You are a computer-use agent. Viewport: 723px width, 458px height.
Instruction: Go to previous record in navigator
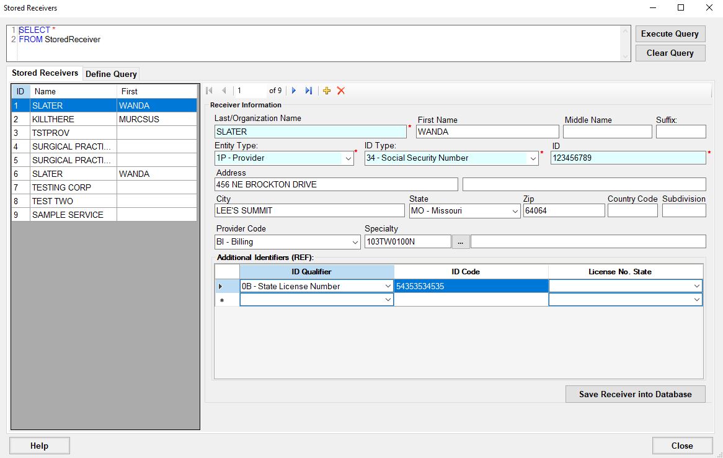coord(224,91)
